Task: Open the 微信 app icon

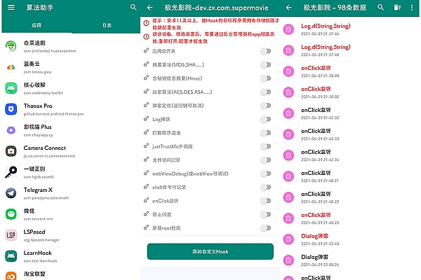Action: (x=11, y=214)
